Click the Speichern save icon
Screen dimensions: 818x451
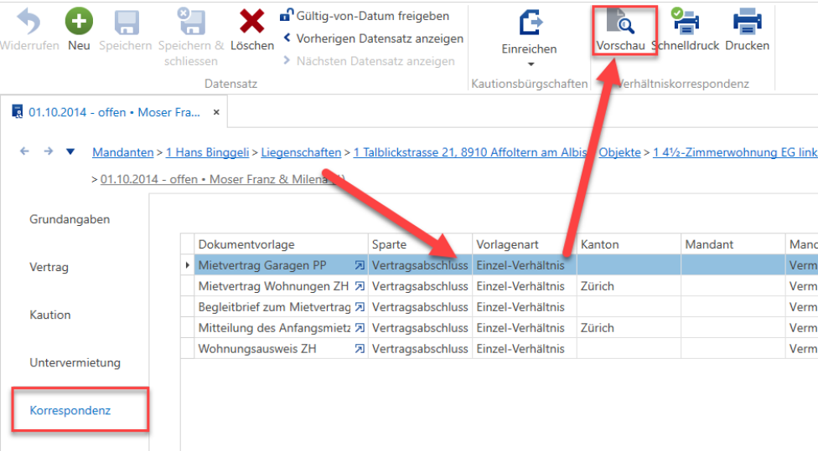click(x=127, y=22)
